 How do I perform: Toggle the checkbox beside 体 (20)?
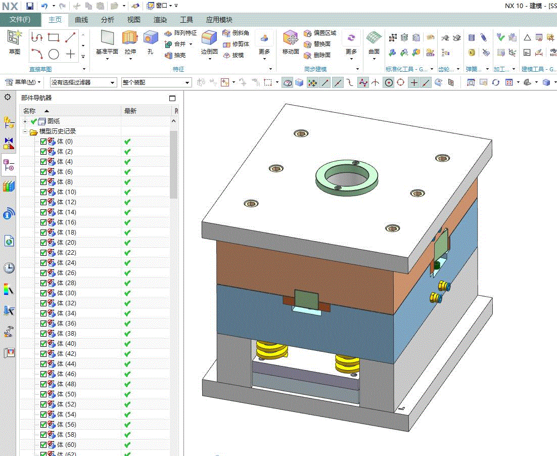pos(43,243)
